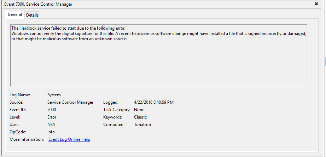The height and width of the screenshot is (157, 326).
Task: Click the 'Event 7000, Service Control Manager' title
Action: (x=38, y=4)
